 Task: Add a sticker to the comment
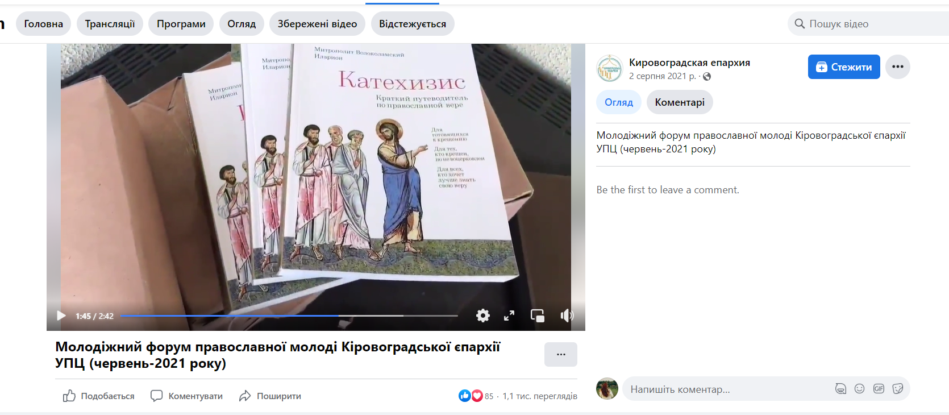tap(898, 389)
